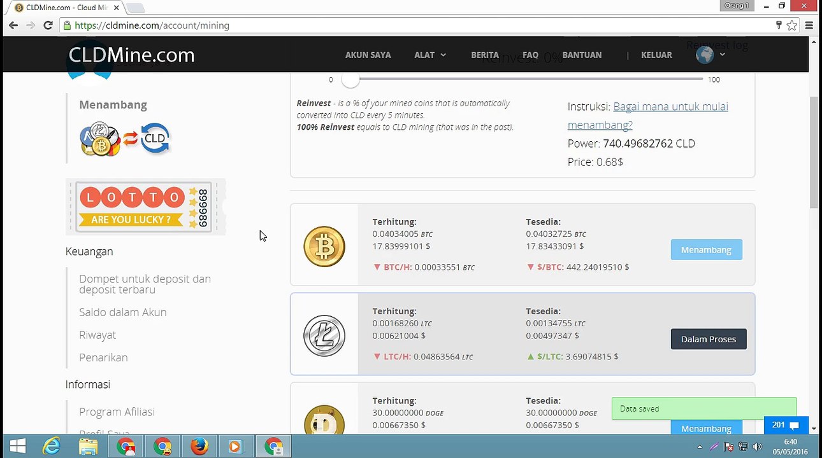
Task: Click the LOTTO Are You Lucky banner
Action: pos(145,207)
